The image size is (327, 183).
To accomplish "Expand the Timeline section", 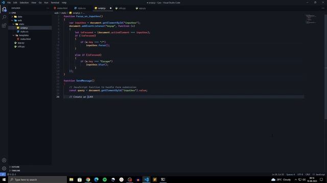I will [30, 171].
